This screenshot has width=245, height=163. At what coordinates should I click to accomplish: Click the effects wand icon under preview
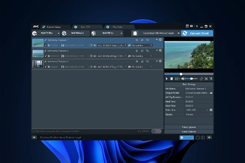[x=211, y=79]
